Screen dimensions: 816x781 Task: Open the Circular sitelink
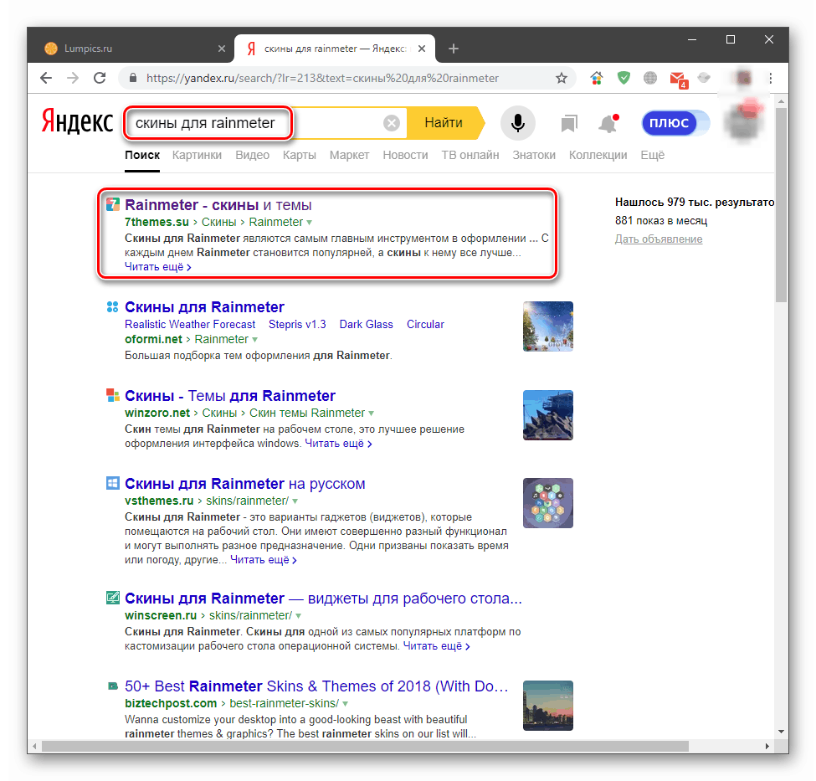(x=425, y=325)
